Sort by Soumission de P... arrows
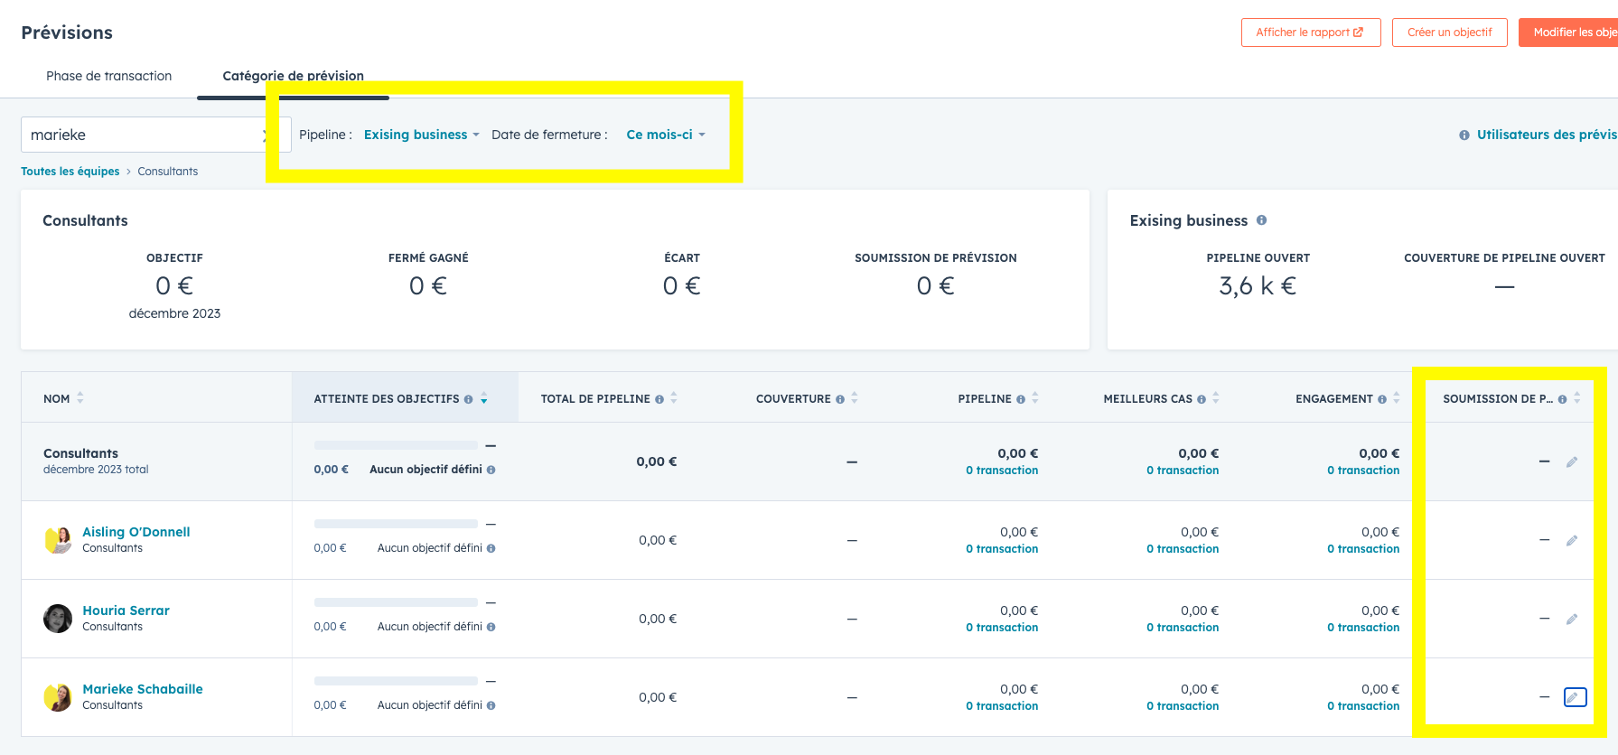 point(1577,398)
